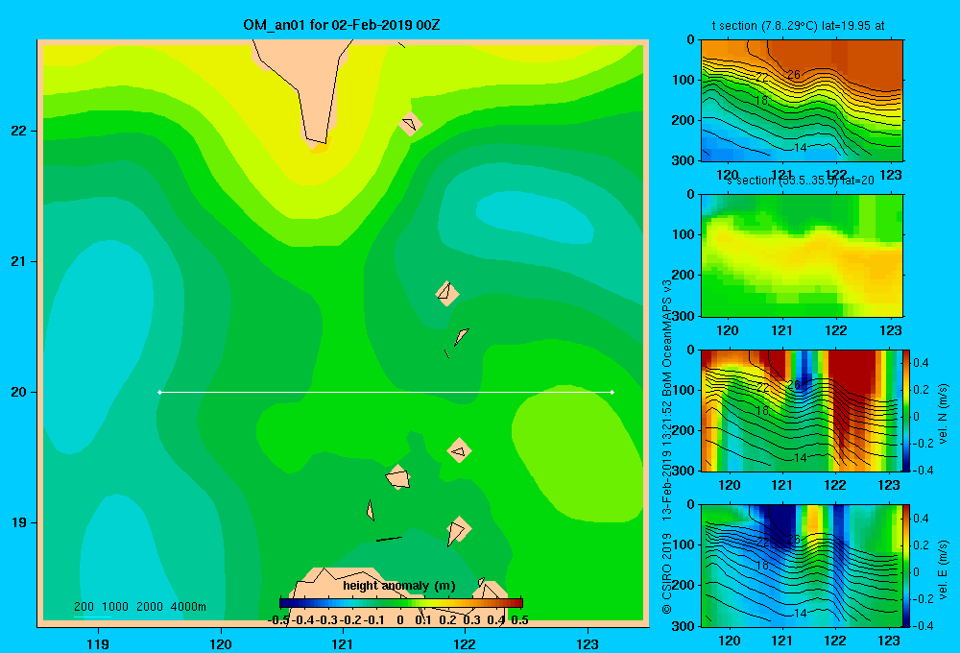Click the title 'OM_an01 for 02-Feb-2019 00Z'
This screenshot has height=653, width=960.
(342, 25)
